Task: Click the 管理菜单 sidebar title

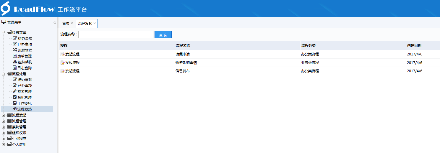Action: 14,22
